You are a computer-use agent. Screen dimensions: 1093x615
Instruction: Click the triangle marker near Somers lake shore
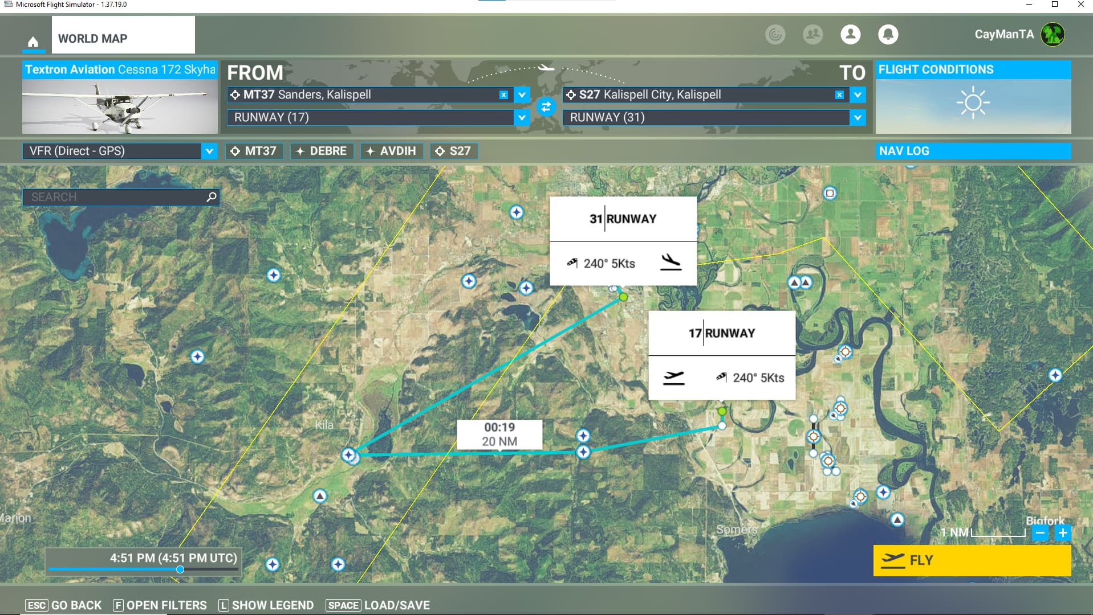(x=897, y=519)
